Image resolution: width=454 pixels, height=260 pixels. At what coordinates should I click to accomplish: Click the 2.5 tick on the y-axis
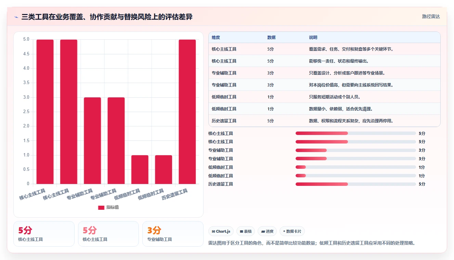click(26, 112)
